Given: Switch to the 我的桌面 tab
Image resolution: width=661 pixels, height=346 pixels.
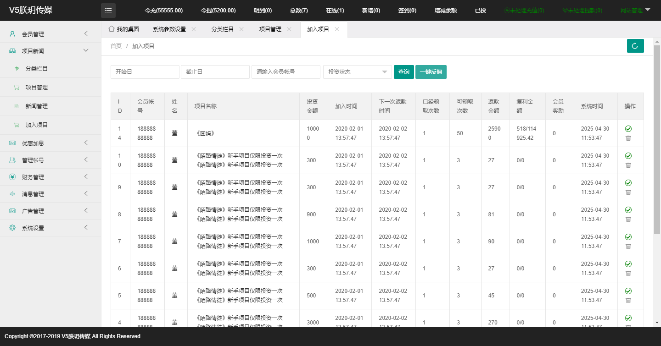Looking at the screenshot, I should pyautogui.click(x=123, y=29).
